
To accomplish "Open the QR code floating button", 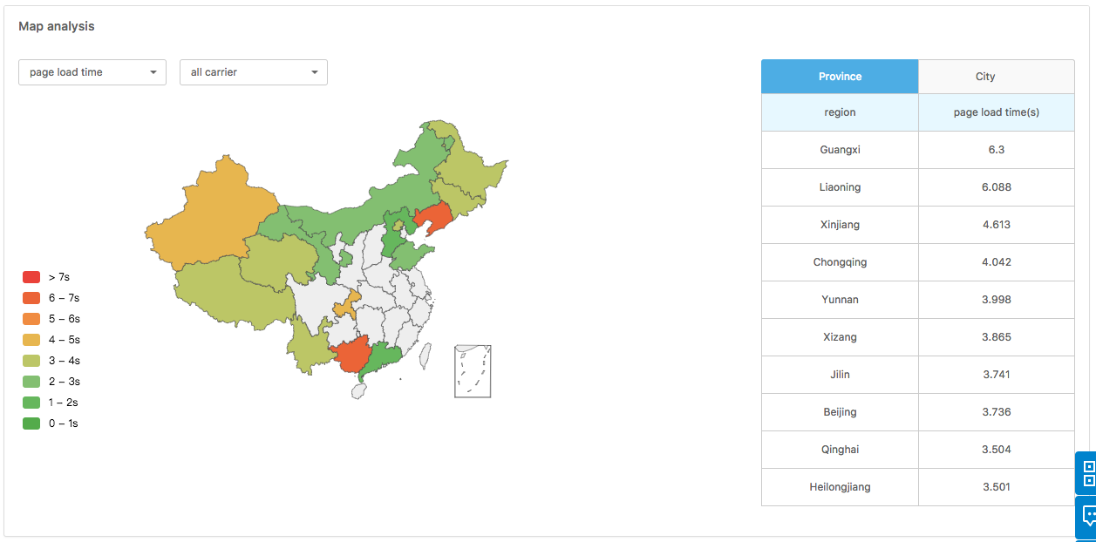I will (x=1087, y=474).
